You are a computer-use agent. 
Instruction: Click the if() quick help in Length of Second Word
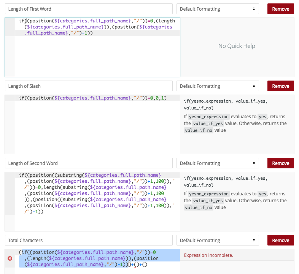[x=235, y=193]
